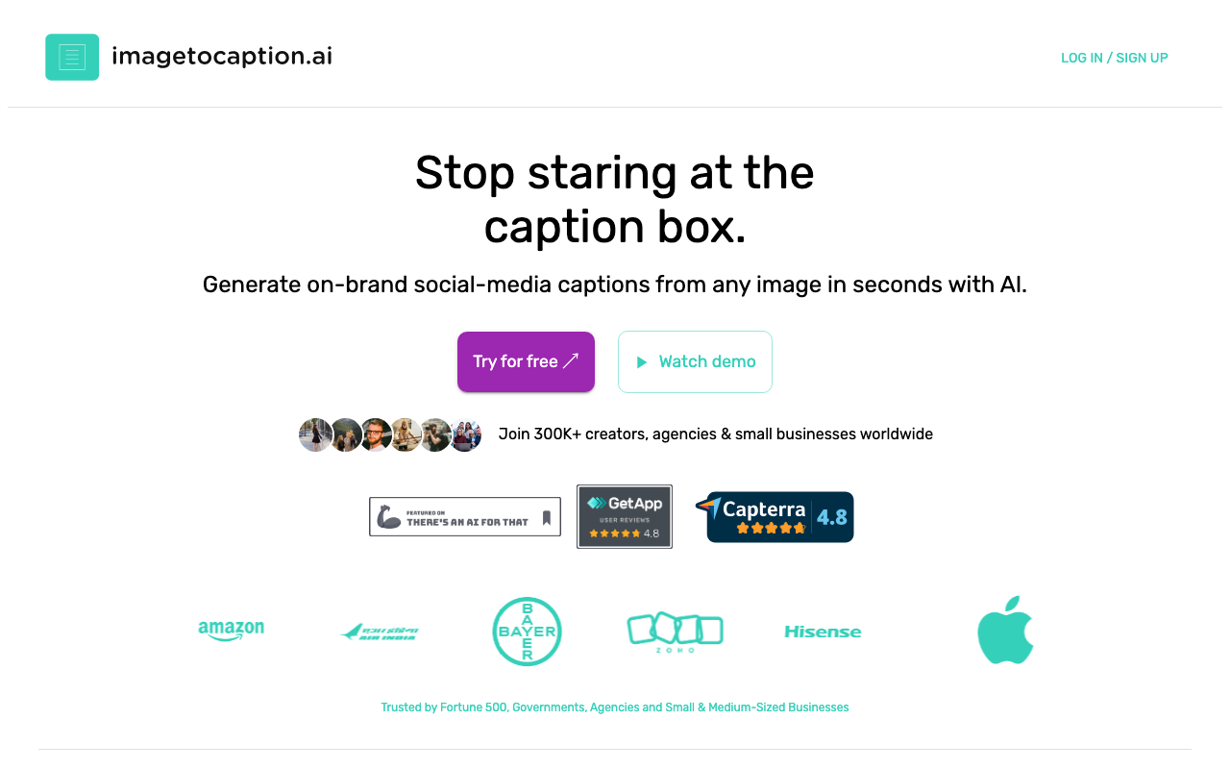Click the Bayer logo

click(x=527, y=632)
